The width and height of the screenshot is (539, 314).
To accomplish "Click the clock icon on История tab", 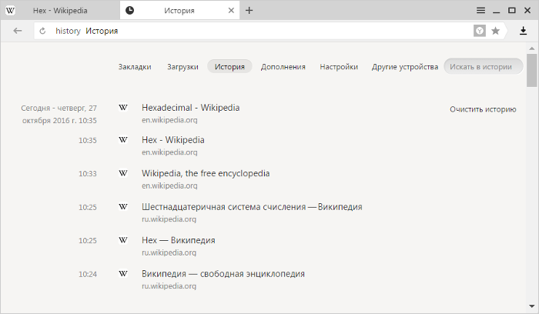I will 129,10.
